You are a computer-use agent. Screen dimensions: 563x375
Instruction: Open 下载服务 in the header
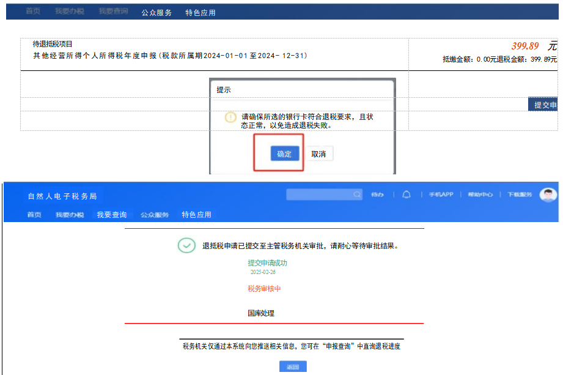point(519,195)
